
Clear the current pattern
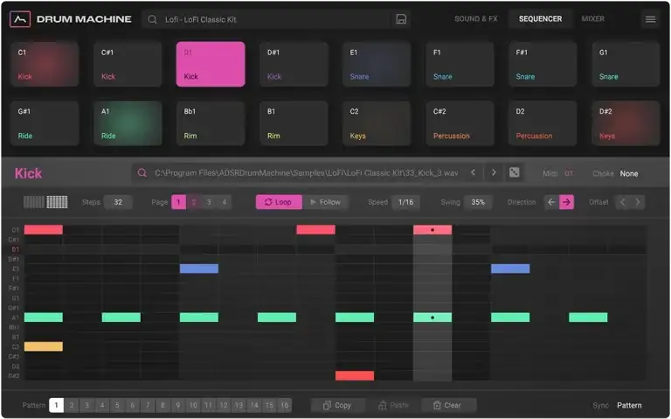coord(448,405)
